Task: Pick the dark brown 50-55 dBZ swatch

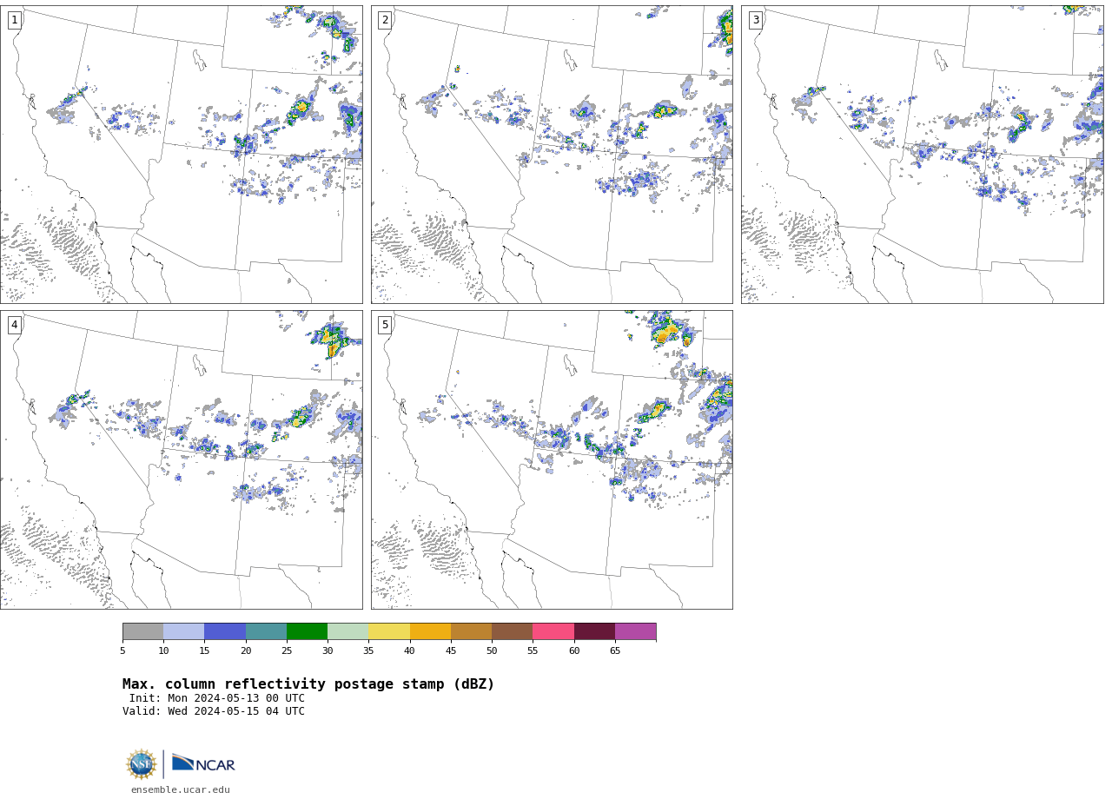Action: click(x=512, y=631)
